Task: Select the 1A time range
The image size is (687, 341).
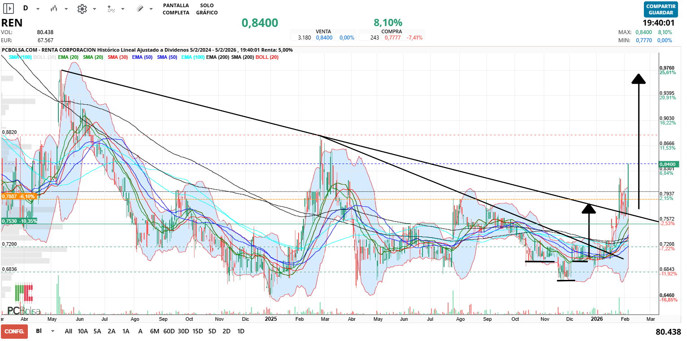Action: click(x=126, y=331)
